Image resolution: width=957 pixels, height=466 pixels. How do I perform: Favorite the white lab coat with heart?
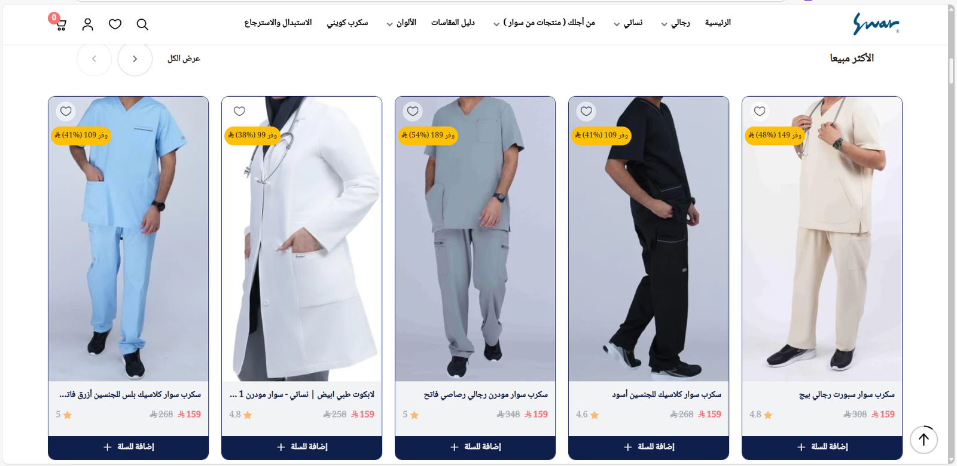click(239, 111)
